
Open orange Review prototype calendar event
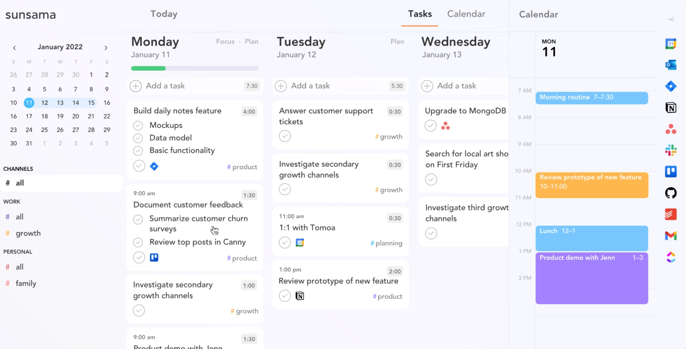(592, 185)
